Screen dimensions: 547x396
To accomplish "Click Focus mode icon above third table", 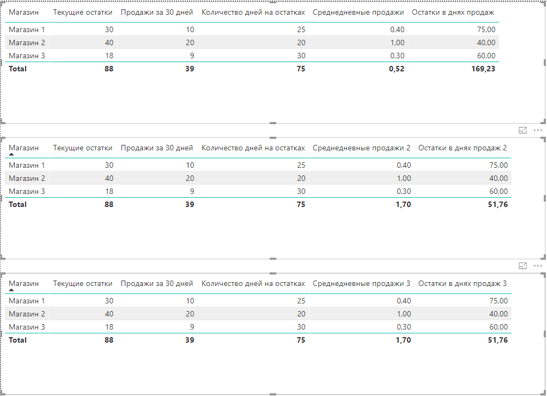I will (522, 266).
